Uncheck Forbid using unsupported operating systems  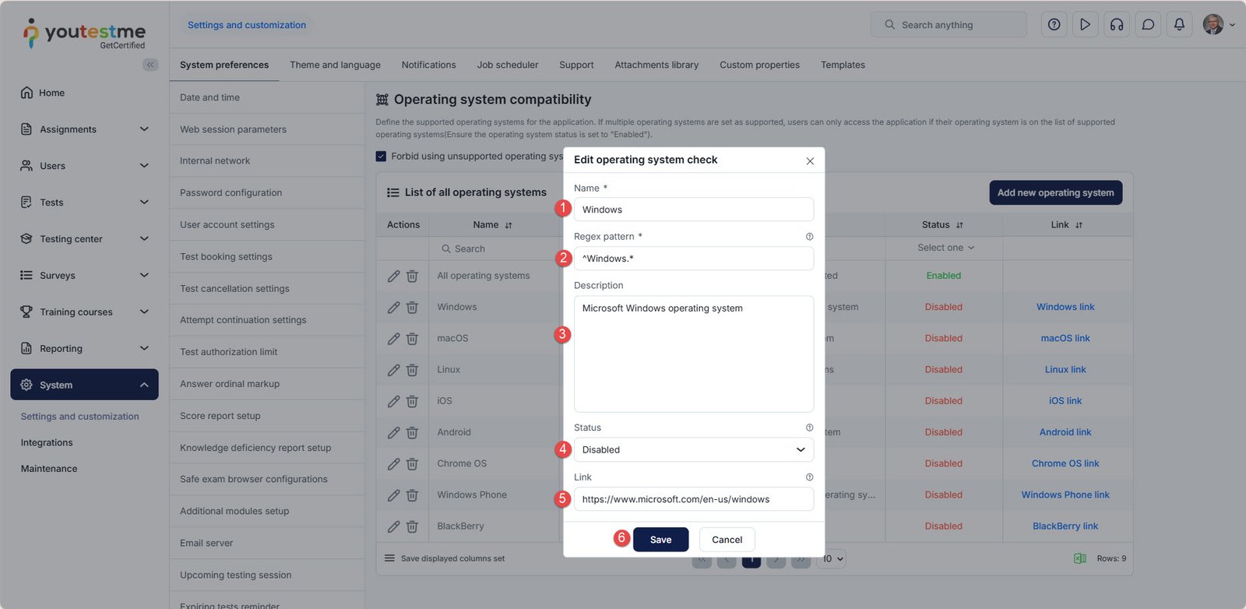pyautogui.click(x=382, y=157)
